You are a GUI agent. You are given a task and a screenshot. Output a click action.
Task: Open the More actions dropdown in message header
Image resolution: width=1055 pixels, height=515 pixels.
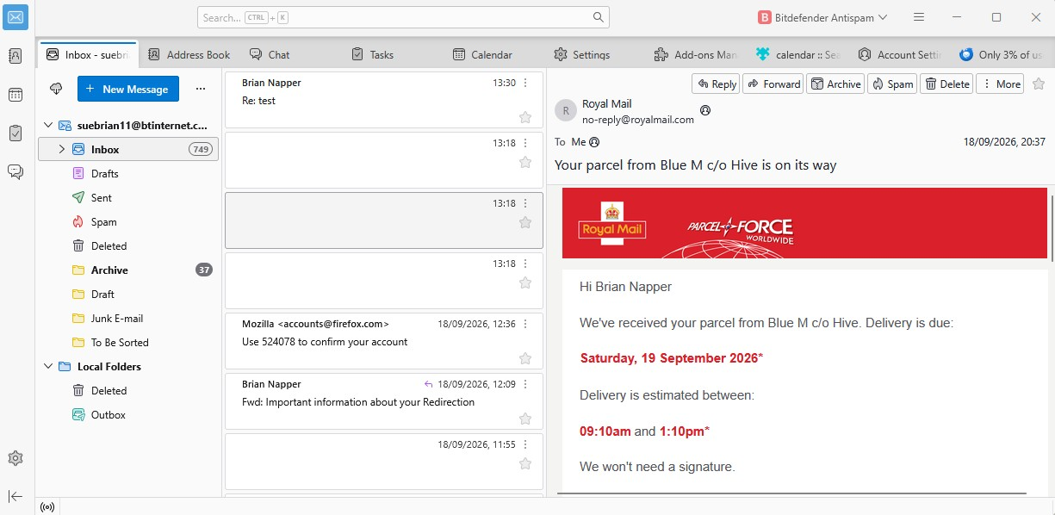coord(1000,84)
